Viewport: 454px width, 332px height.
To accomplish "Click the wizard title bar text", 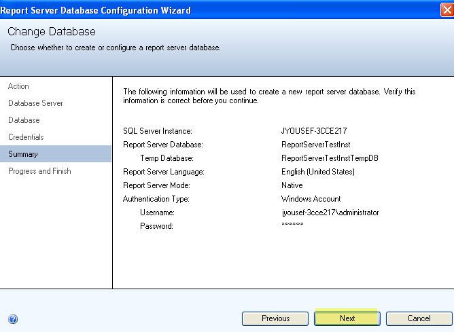I will click(x=96, y=10).
